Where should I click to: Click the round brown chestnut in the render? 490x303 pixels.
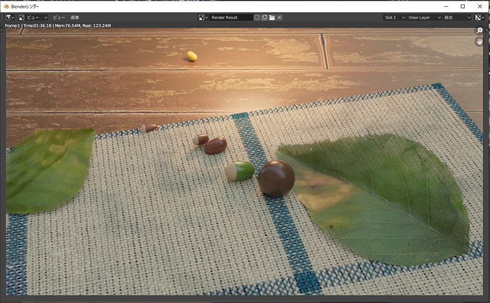tap(276, 178)
